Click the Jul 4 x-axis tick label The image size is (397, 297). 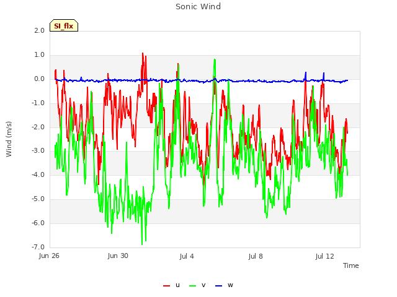187,256
